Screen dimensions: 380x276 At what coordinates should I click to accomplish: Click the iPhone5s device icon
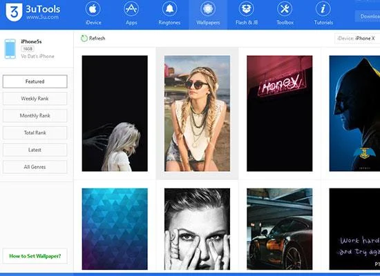point(10,49)
